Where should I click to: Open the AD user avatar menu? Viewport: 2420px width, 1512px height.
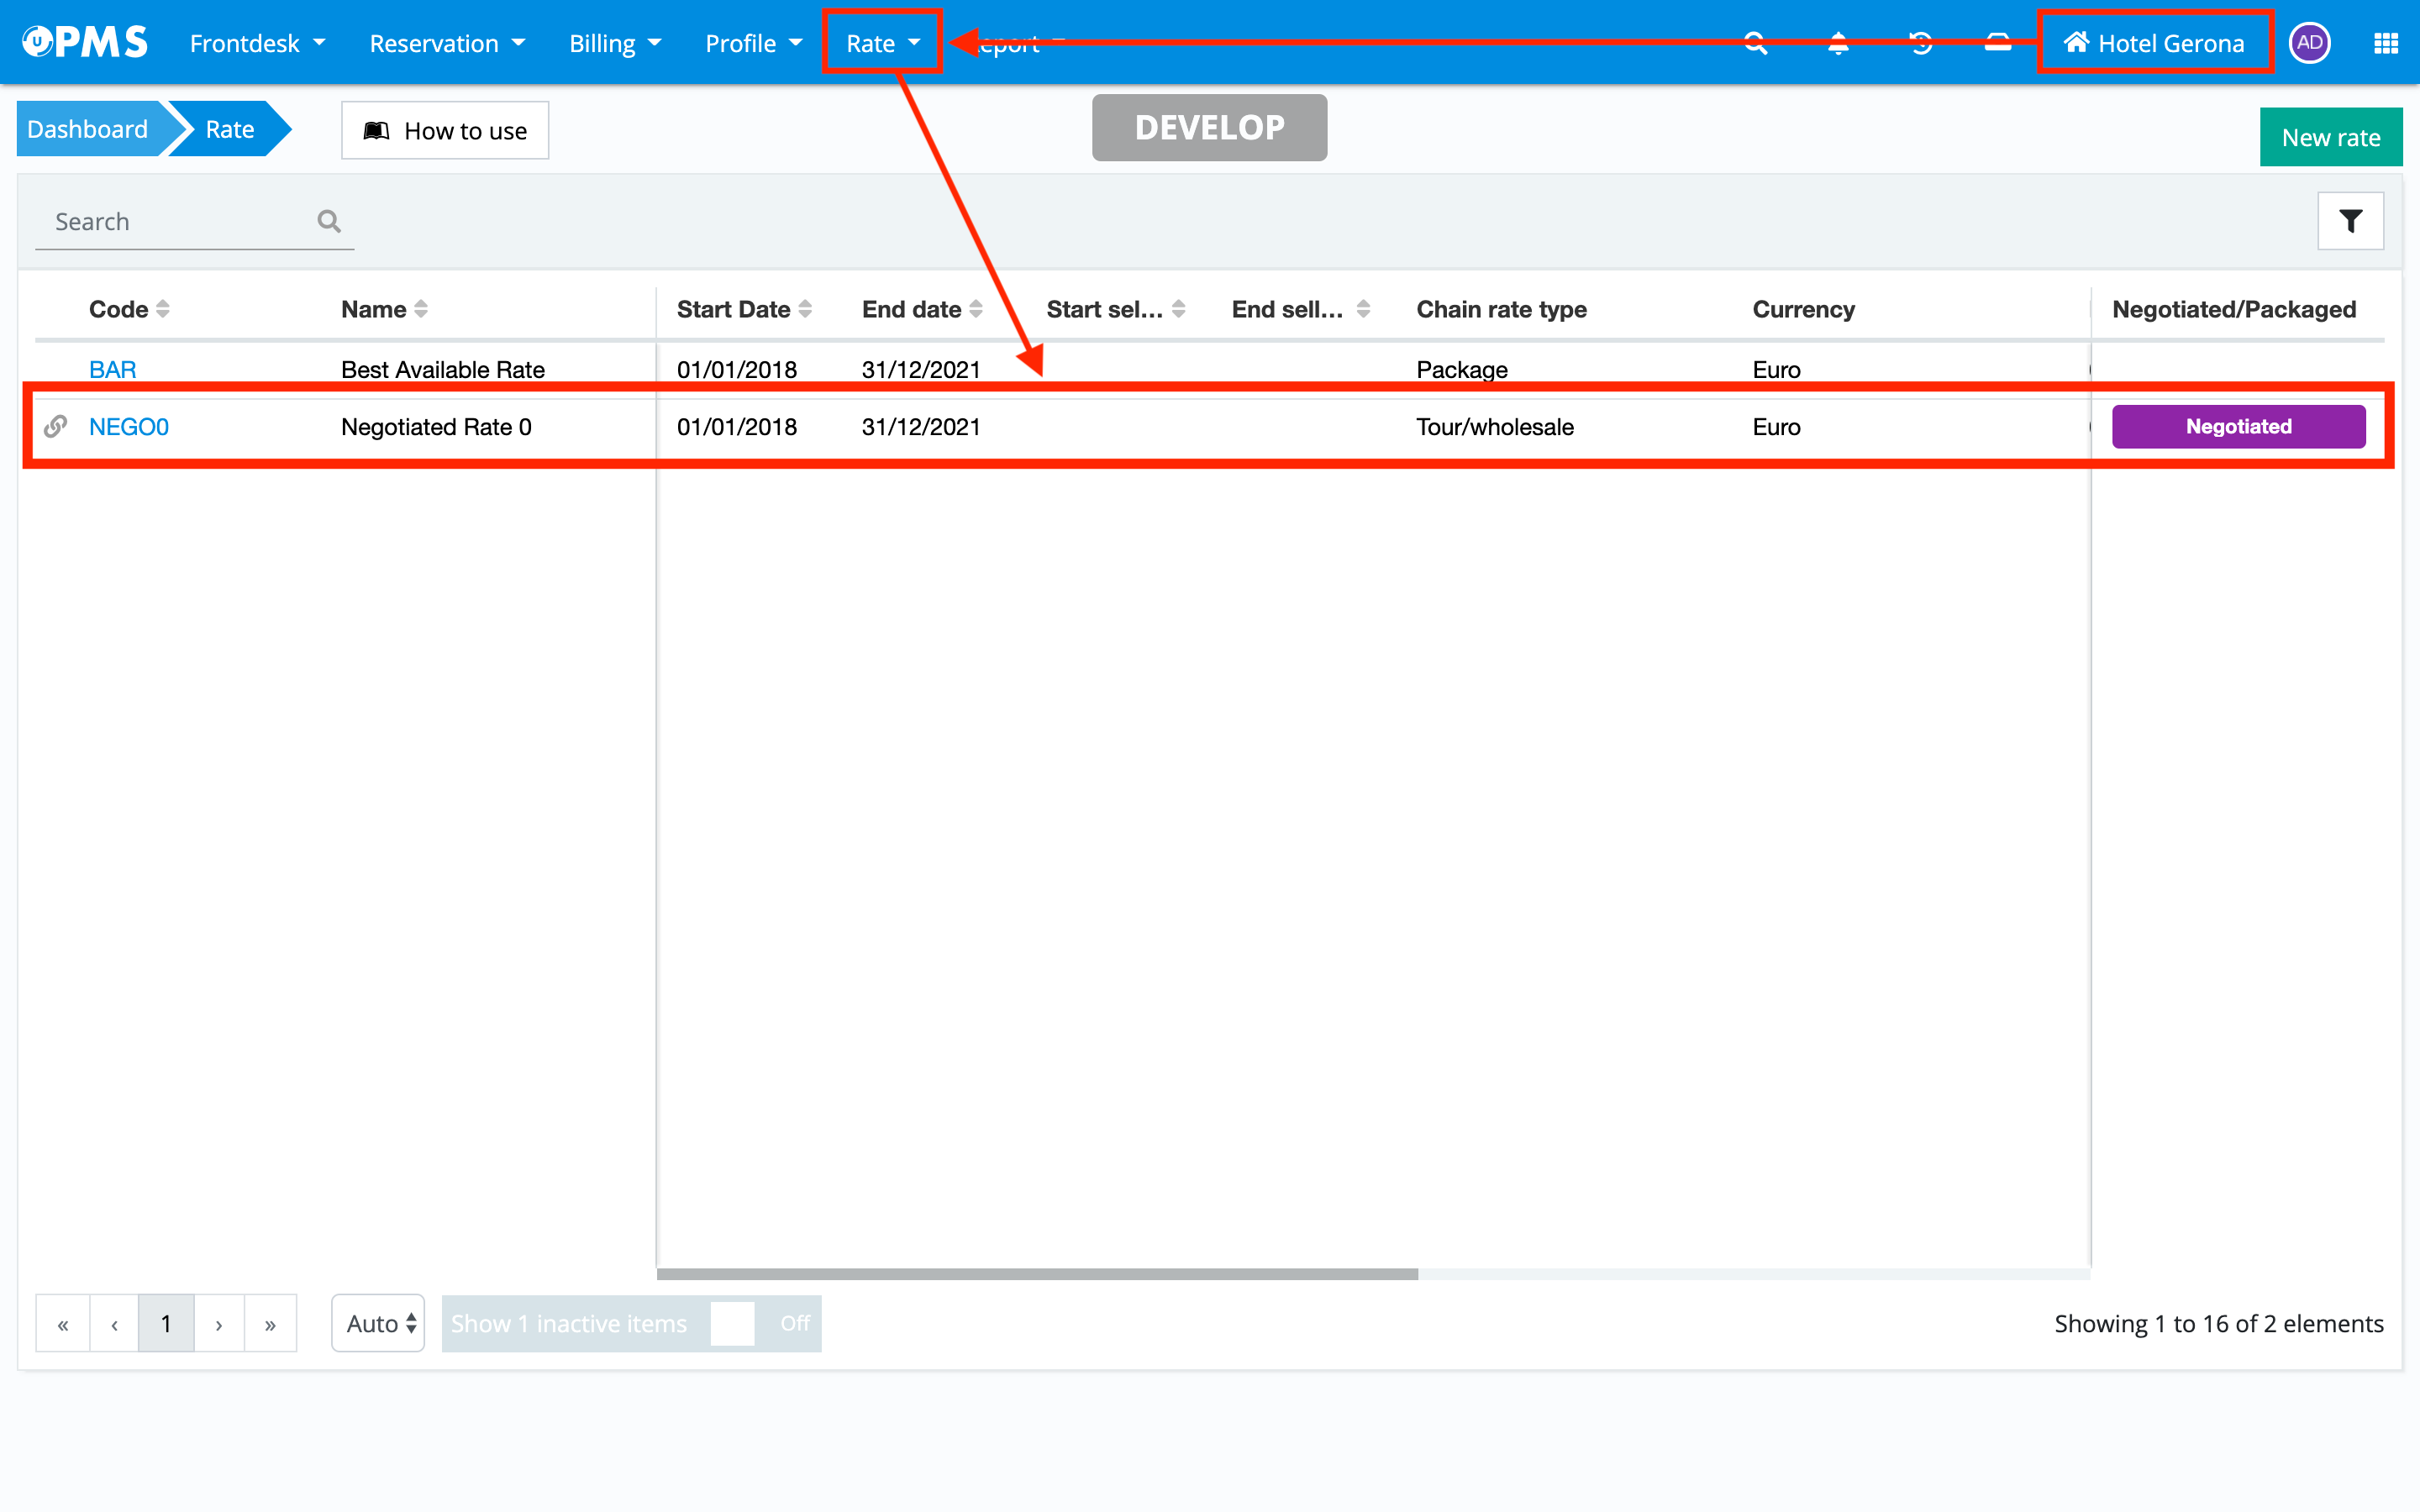coord(2309,43)
